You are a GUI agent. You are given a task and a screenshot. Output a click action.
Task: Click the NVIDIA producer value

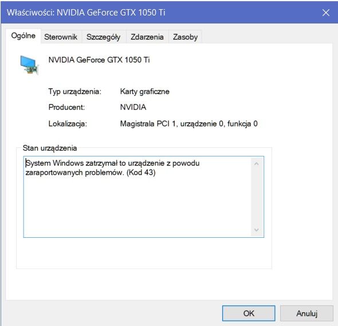(133, 107)
